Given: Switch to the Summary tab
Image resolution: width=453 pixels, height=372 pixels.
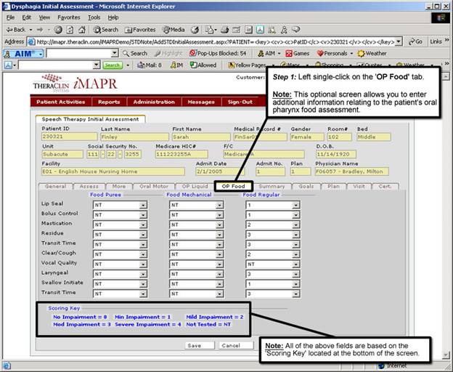Looking at the screenshot, I should pos(272,187).
